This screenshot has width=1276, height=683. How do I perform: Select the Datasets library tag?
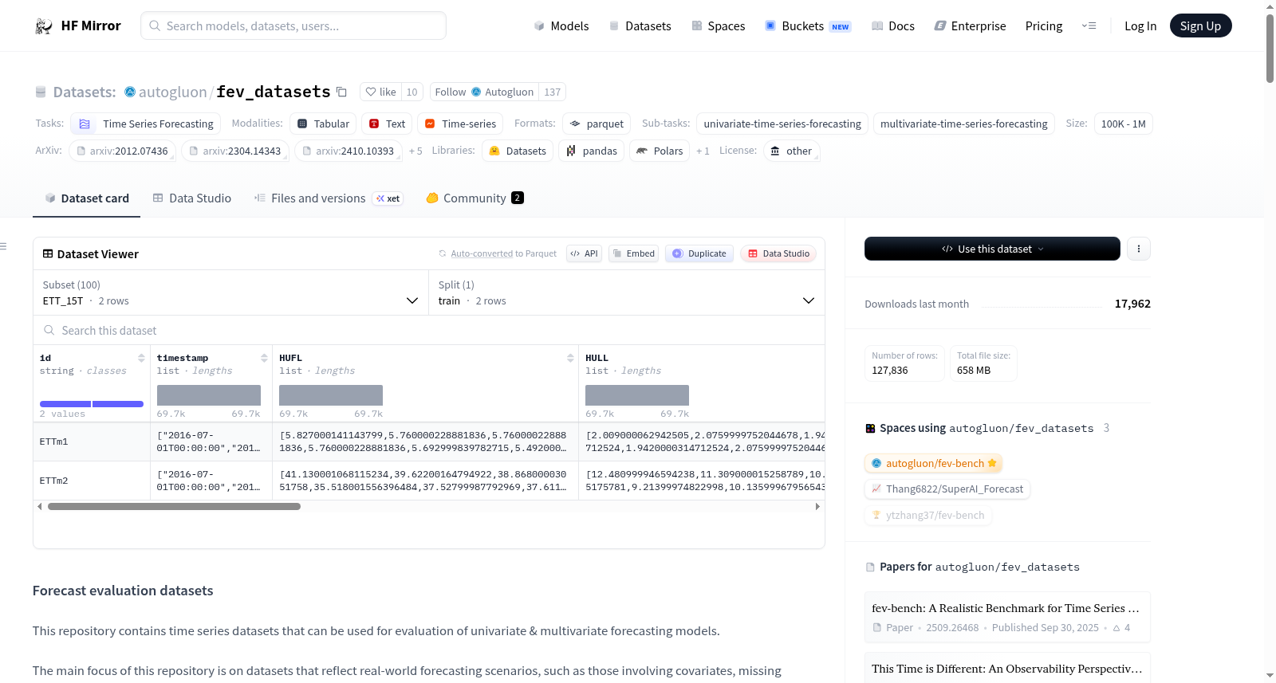pyautogui.click(x=518, y=151)
